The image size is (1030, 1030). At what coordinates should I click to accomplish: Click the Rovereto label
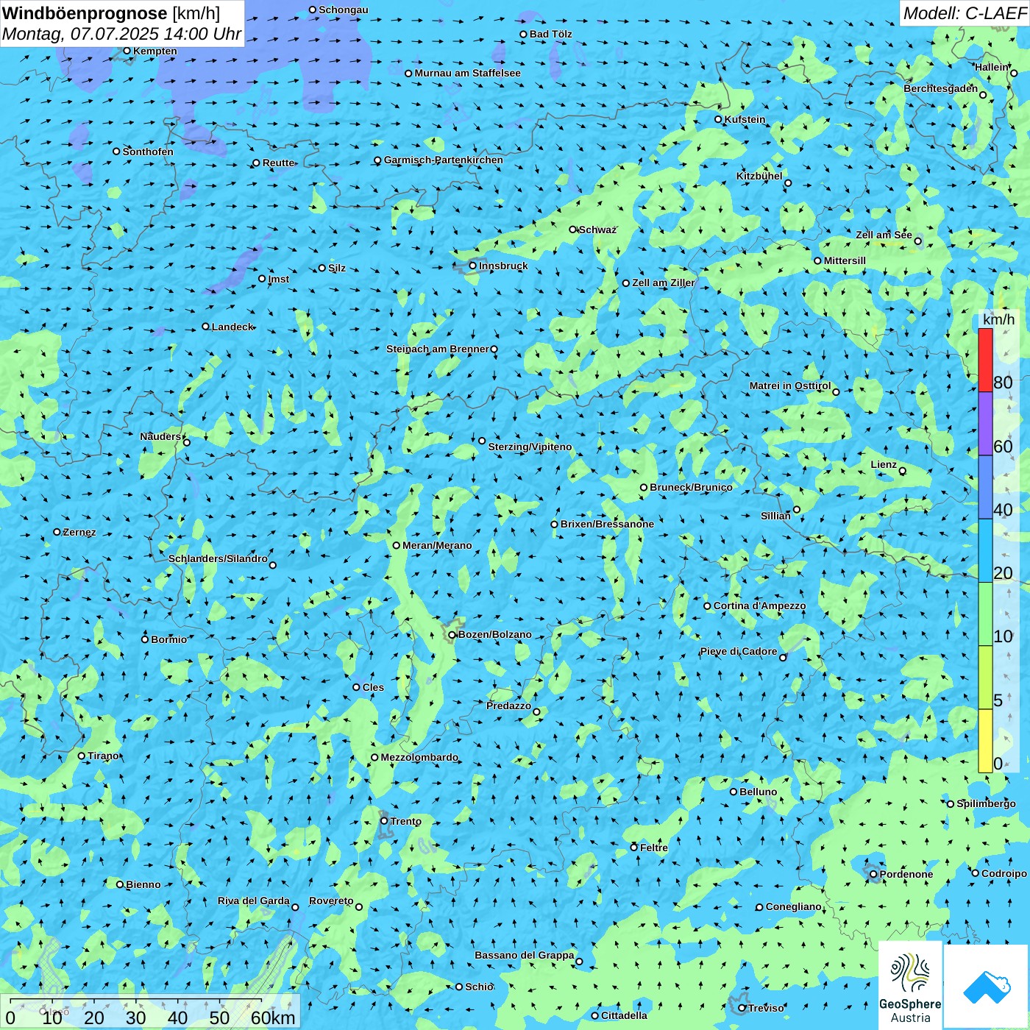(x=332, y=901)
